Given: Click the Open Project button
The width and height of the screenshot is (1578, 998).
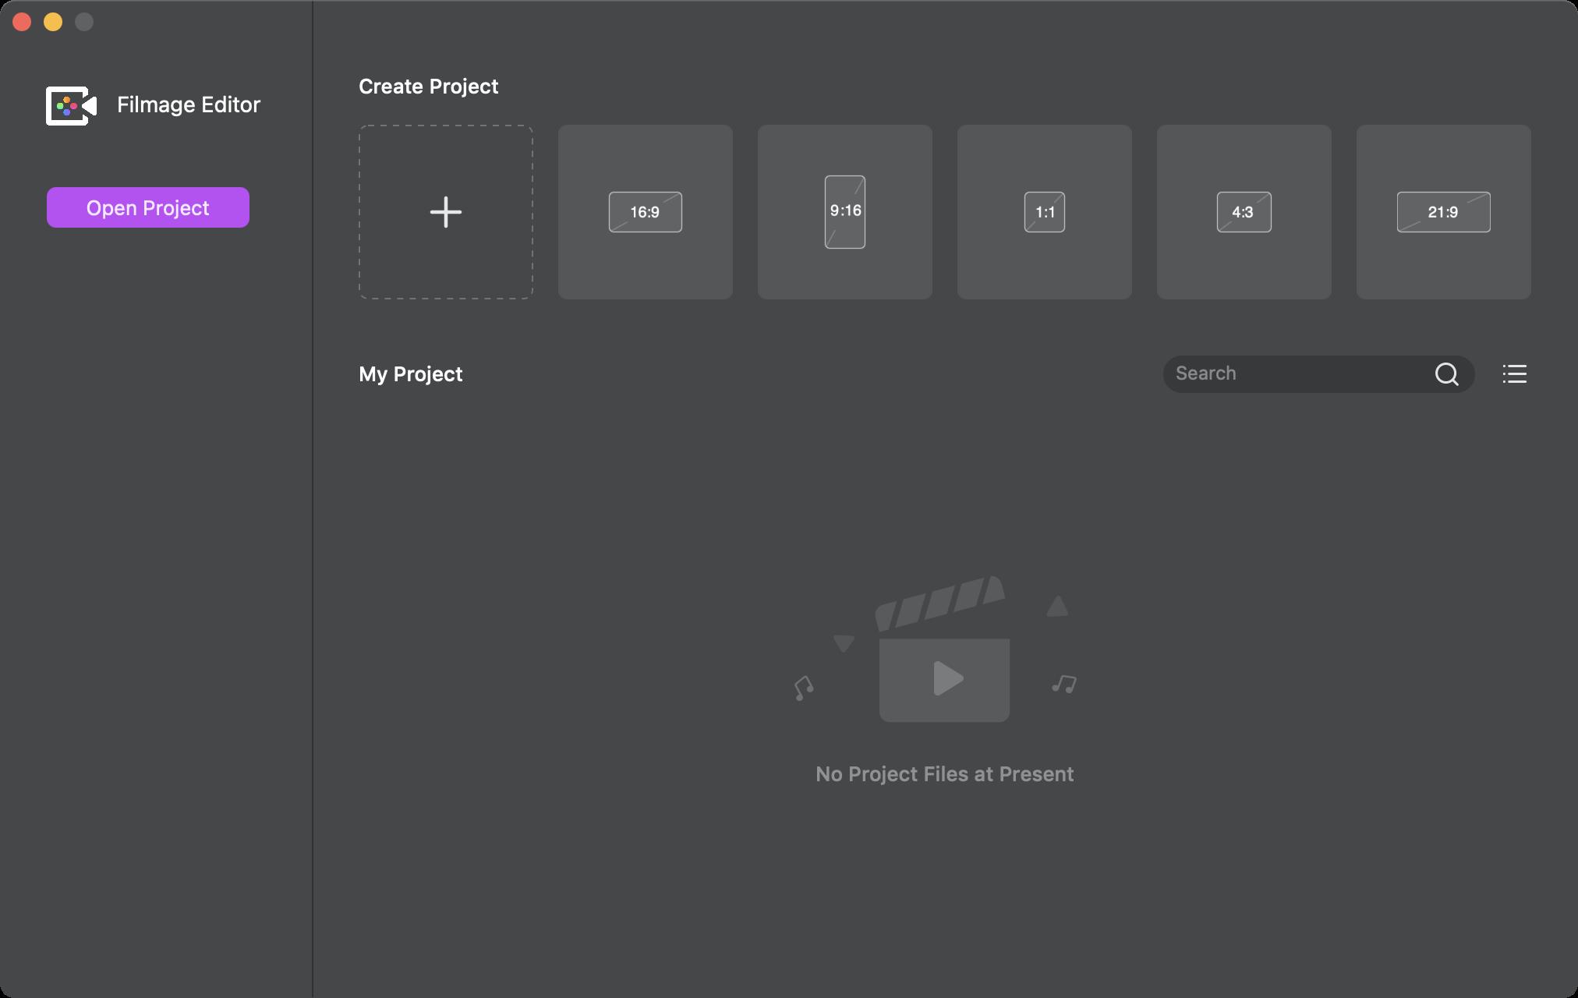Looking at the screenshot, I should point(148,207).
